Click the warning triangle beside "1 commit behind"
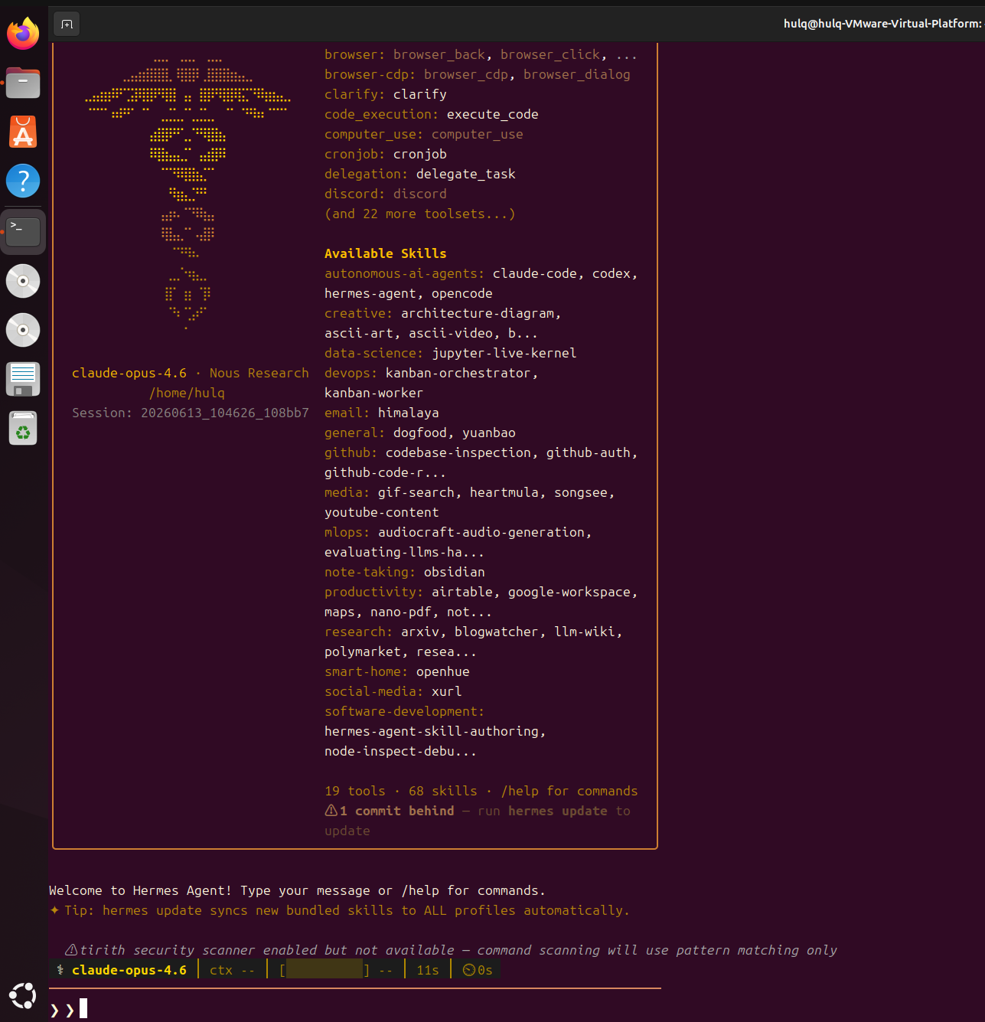This screenshot has height=1022, width=985. [331, 810]
